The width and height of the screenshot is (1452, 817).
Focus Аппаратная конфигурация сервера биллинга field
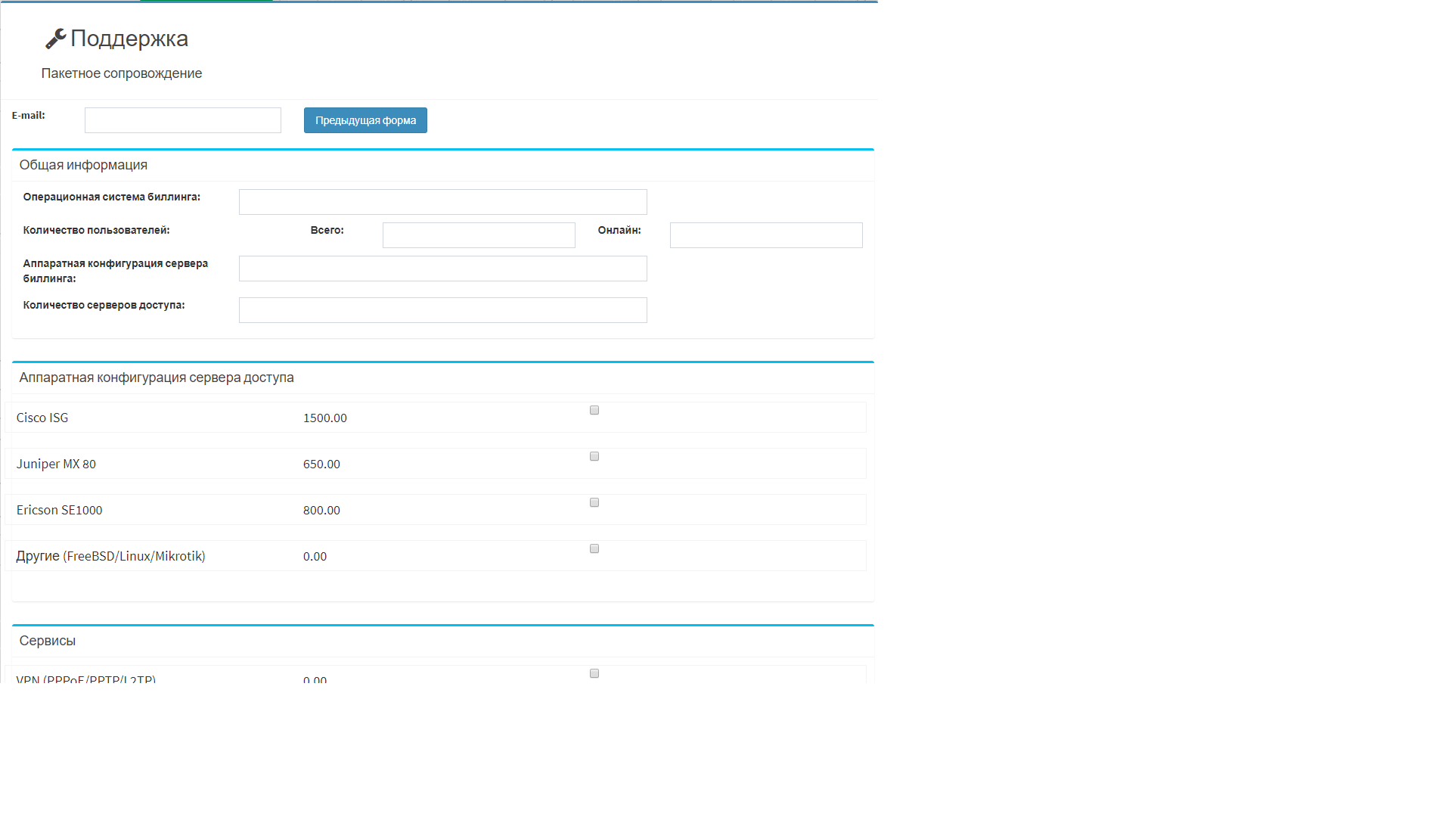click(x=443, y=269)
